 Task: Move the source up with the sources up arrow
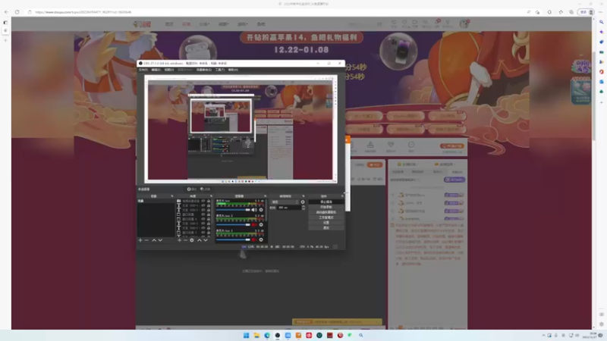click(x=200, y=240)
